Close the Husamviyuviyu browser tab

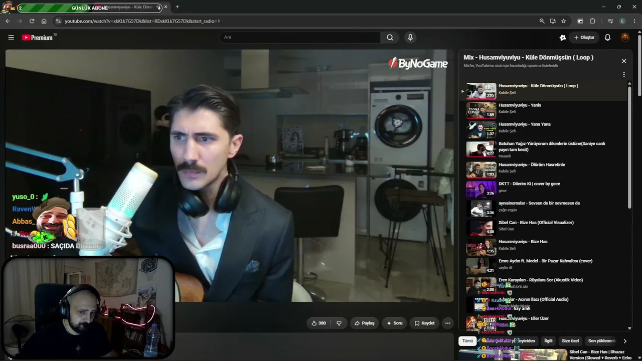point(166,7)
